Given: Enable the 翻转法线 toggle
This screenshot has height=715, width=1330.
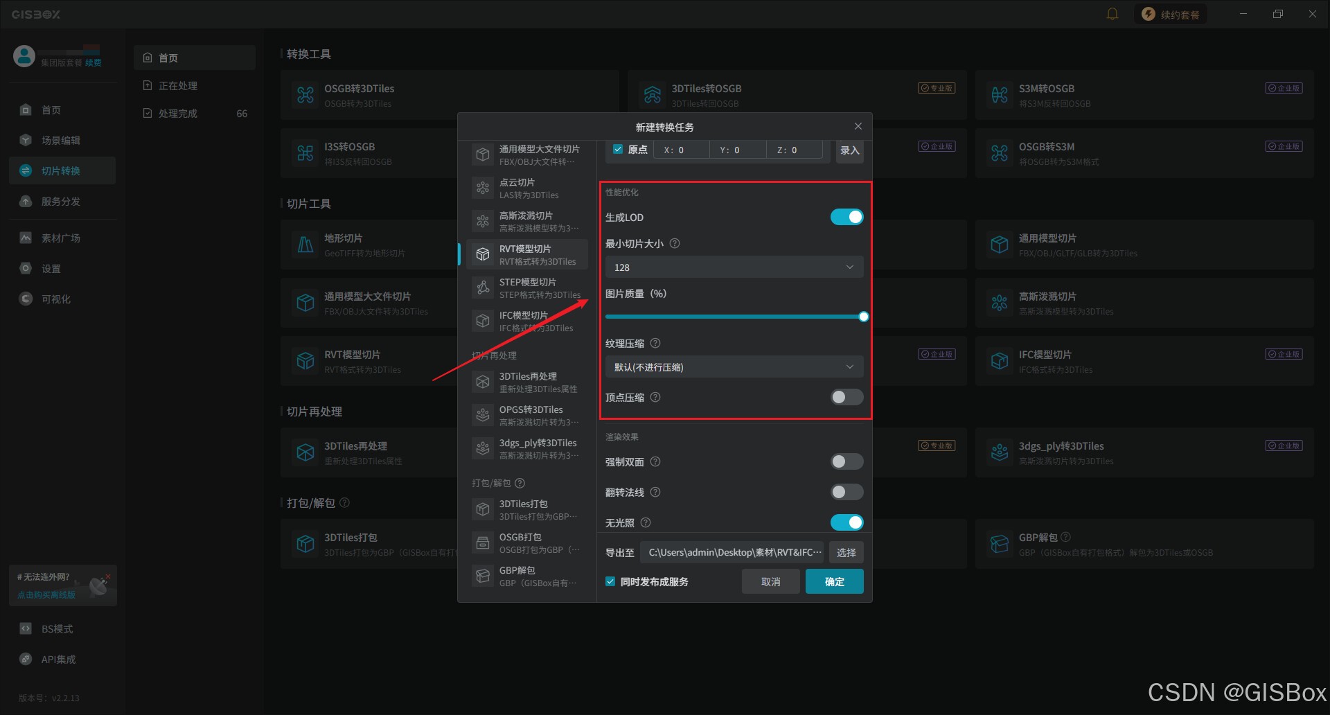Looking at the screenshot, I should 846,492.
